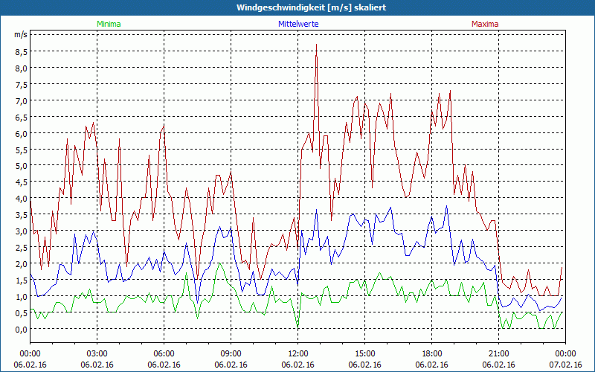The image size is (595, 372).
Task: Click the 21:00 time axis label
Action: [498, 354]
